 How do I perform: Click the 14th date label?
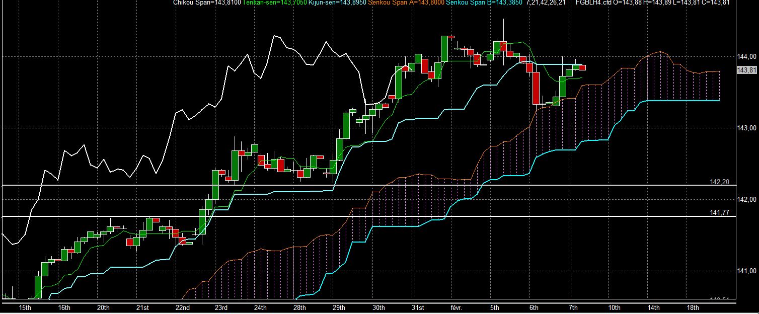click(x=653, y=307)
